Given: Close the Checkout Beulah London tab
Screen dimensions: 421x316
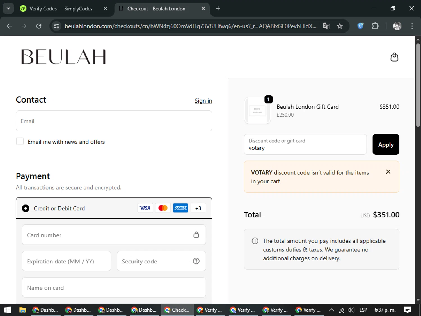Looking at the screenshot, I should point(203,8).
